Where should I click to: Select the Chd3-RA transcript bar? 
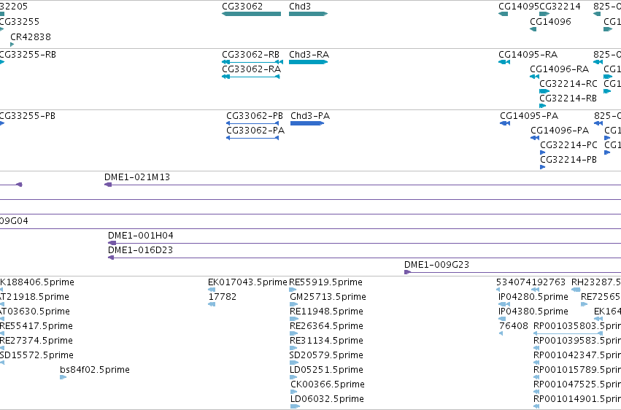tap(308, 62)
